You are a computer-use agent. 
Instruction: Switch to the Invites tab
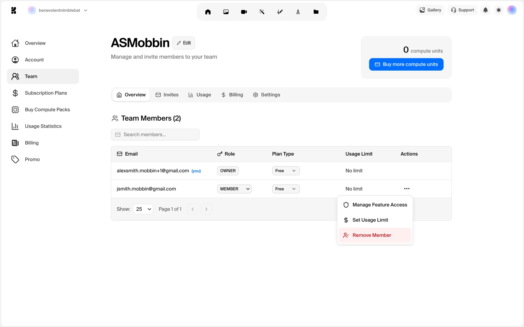(x=167, y=95)
